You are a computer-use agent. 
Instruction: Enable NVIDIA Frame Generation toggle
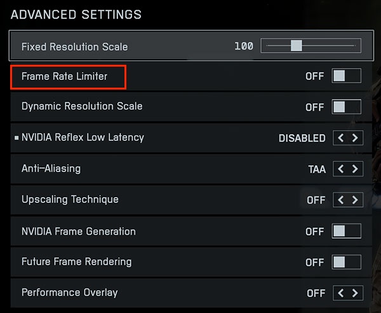coord(346,232)
